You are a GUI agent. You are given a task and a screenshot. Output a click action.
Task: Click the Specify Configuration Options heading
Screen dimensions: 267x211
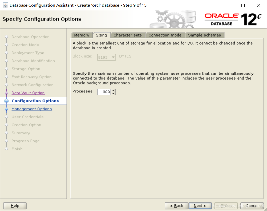click(x=42, y=19)
